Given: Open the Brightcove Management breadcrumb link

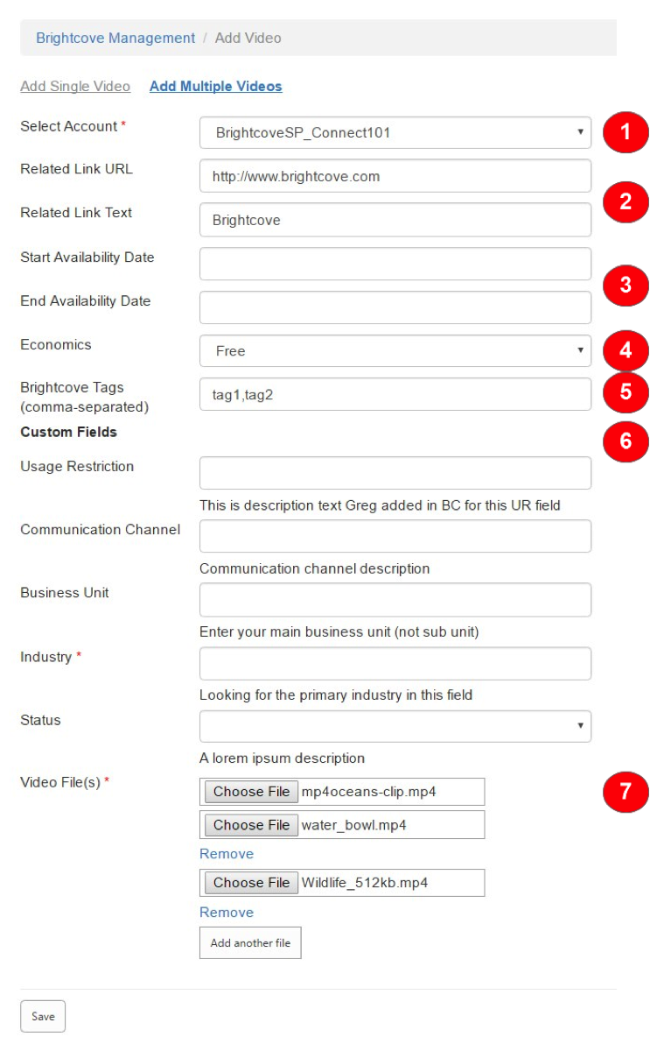Looking at the screenshot, I should coord(115,38).
